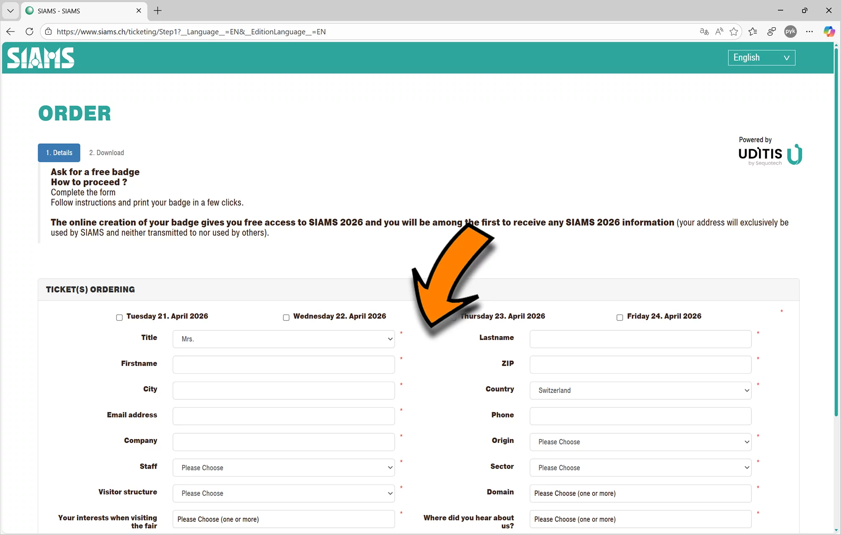The width and height of the screenshot is (841, 535).
Task: Click the Lastname input field
Action: [x=640, y=339]
